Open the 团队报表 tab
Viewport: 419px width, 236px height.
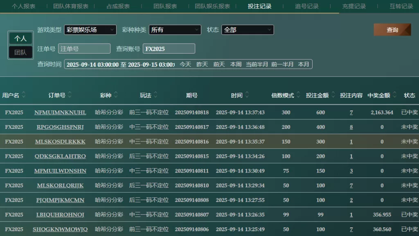[165, 6]
